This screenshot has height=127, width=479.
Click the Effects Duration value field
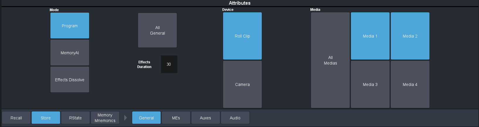click(169, 64)
